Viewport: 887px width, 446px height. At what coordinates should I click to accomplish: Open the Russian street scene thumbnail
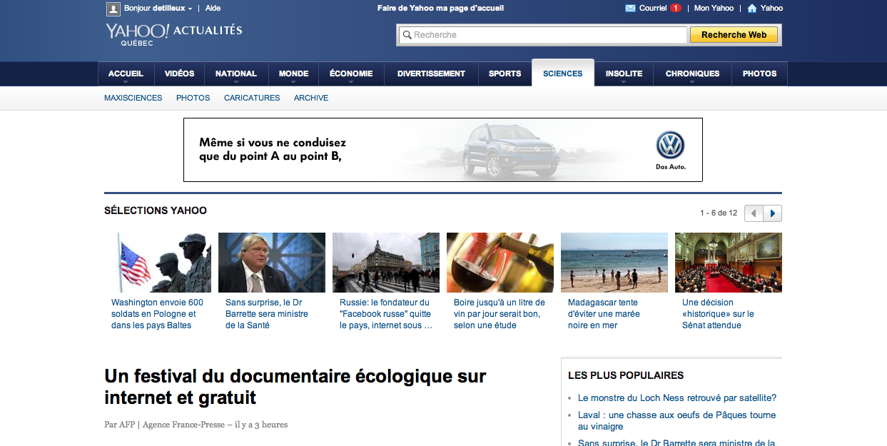tap(386, 263)
